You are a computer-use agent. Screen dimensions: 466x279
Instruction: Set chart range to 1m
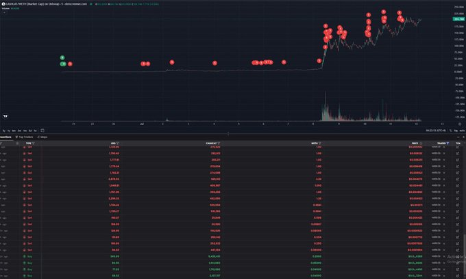(25, 131)
